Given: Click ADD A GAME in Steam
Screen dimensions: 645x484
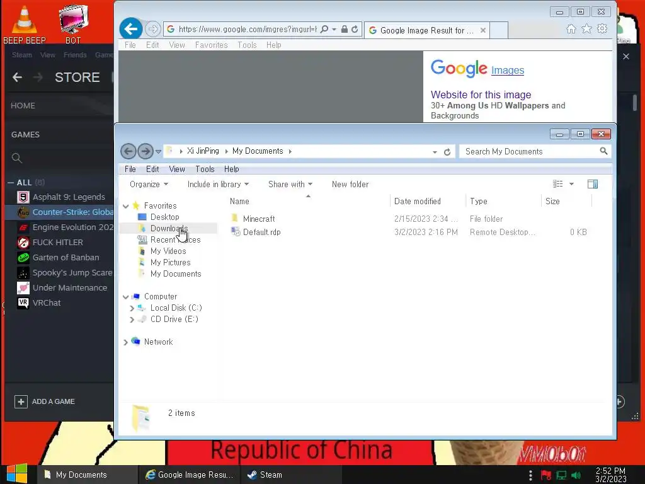Looking at the screenshot, I should tap(45, 401).
